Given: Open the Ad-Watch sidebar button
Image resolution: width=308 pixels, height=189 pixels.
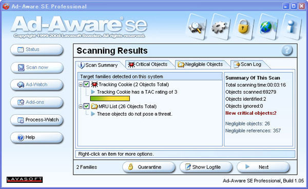Looking at the screenshot, I should 37,85.
